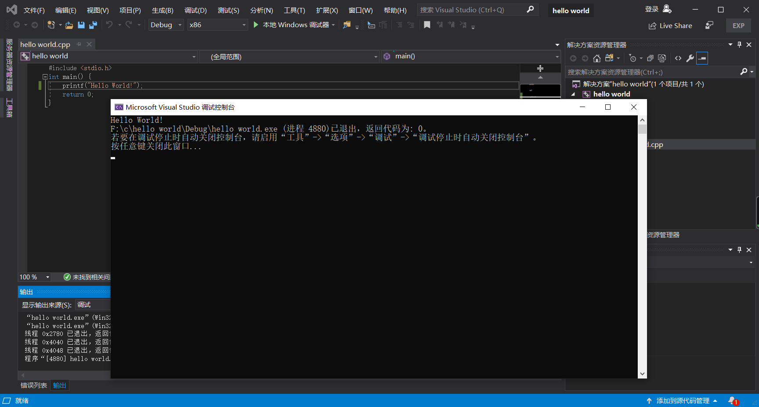Select the 解决方案"hello world" solution node
The image size is (759, 407).
(643, 84)
